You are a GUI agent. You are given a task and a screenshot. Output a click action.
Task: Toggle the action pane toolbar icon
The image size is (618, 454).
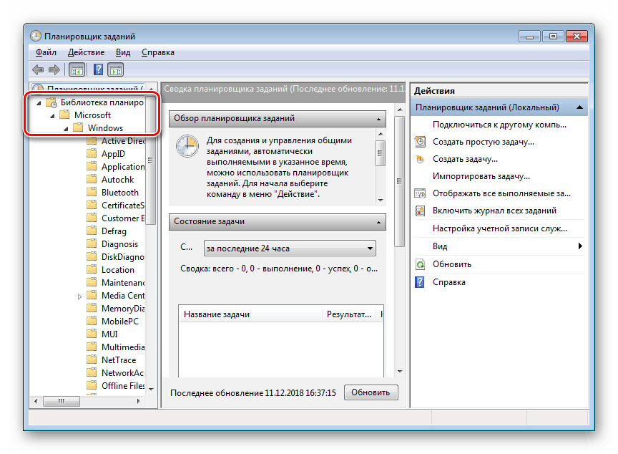[115, 69]
